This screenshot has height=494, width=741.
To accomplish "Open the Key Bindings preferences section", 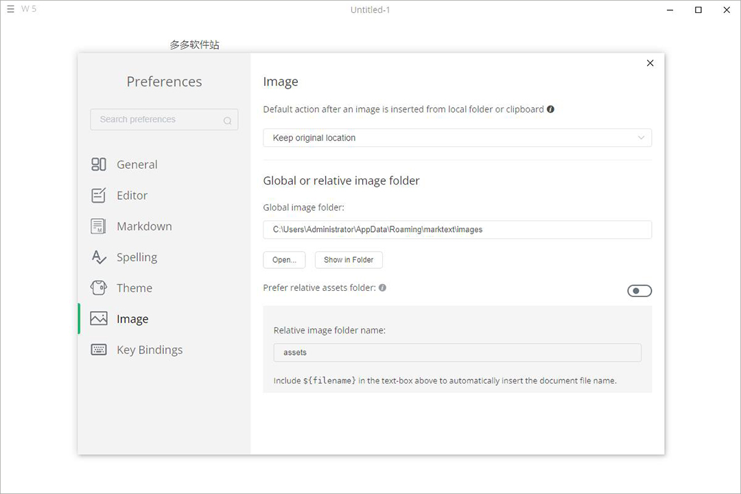I will (150, 350).
